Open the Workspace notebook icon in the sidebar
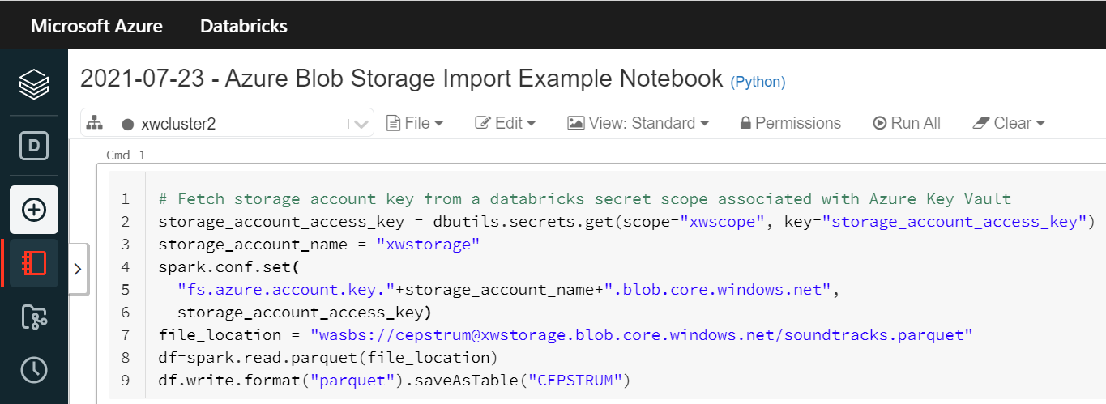Image resolution: width=1106 pixels, height=404 pixels. 34,263
